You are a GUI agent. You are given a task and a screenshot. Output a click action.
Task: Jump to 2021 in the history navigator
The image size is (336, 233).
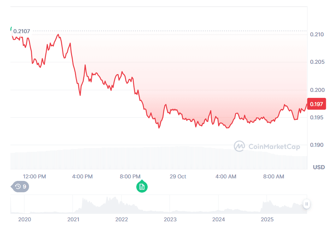point(73,219)
